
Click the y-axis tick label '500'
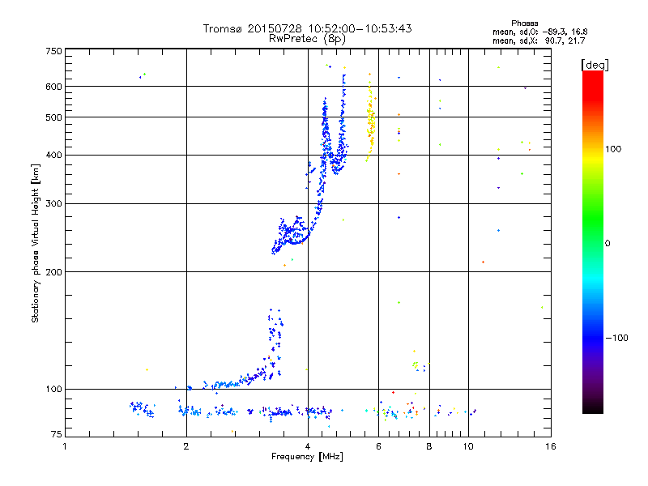[53, 117]
